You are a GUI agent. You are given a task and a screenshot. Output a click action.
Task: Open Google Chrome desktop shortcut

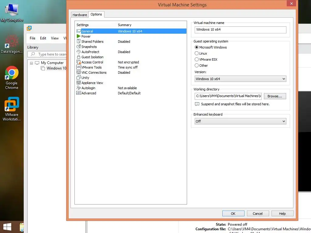pyautogui.click(x=12, y=78)
